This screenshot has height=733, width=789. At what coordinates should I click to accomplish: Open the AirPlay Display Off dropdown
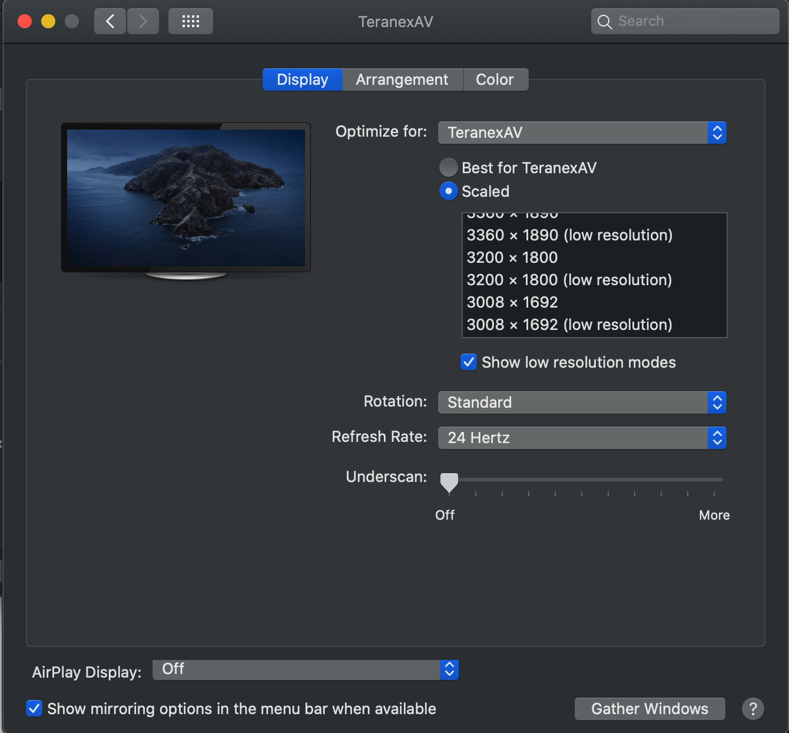[306, 669]
